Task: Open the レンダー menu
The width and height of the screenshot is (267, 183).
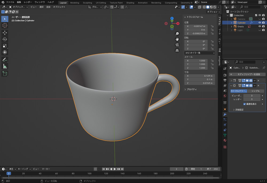Action: tap(28, 2)
